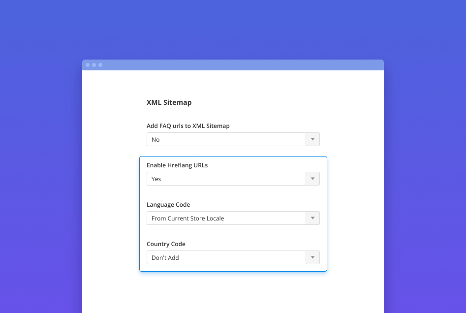Click the 'Enable Hreflang URLs' label

pos(177,165)
